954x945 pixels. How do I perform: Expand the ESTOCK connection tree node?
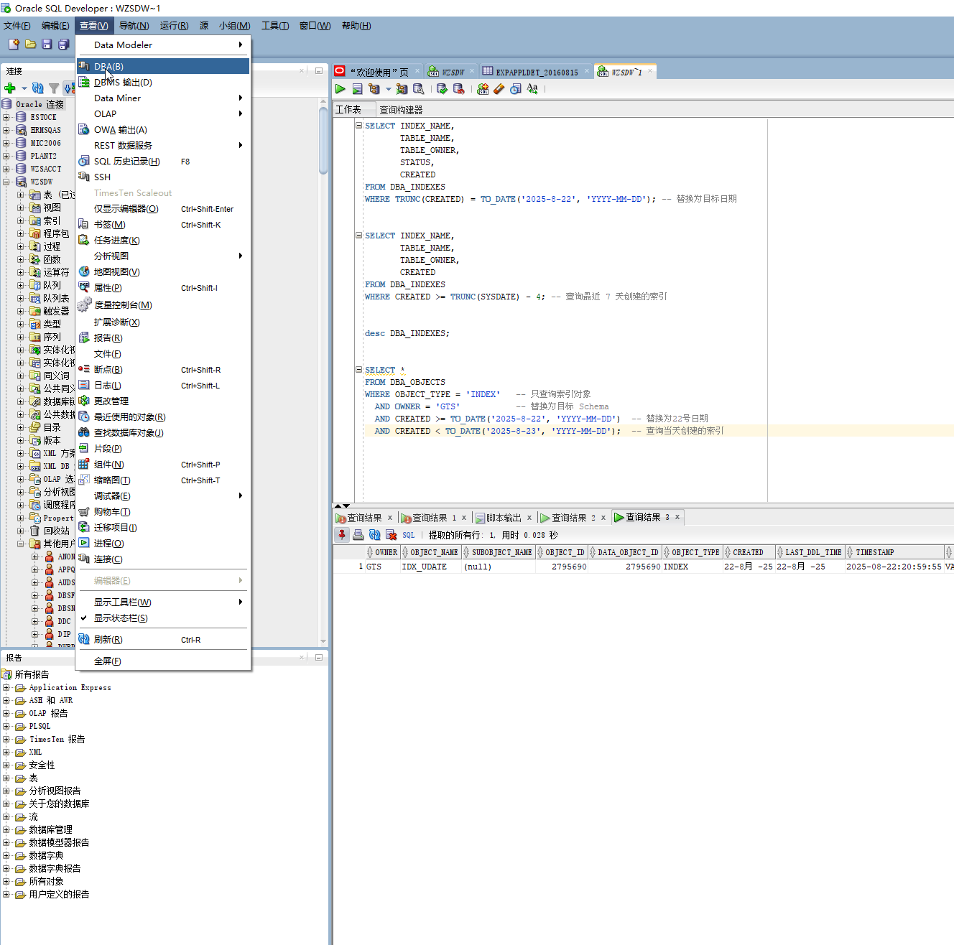click(x=6, y=117)
